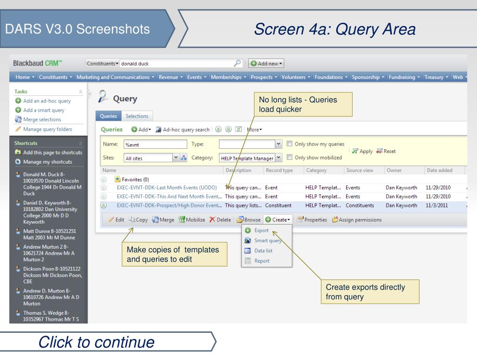The width and height of the screenshot is (477, 357).
Task: Open the Sites dropdown
Action: 176,158
